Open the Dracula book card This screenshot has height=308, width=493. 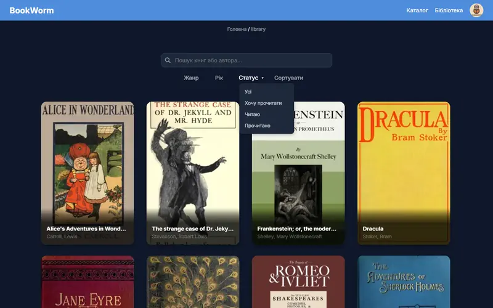coord(404,173)
